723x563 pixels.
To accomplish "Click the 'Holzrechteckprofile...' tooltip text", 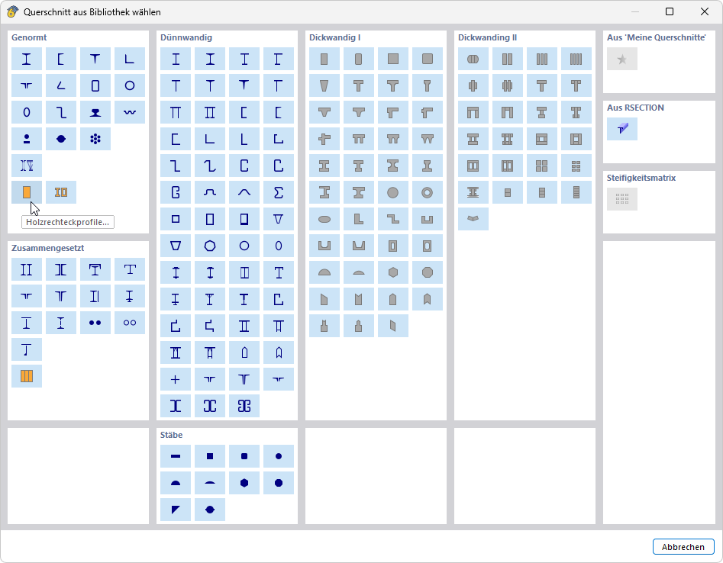I will coord(67,222).
